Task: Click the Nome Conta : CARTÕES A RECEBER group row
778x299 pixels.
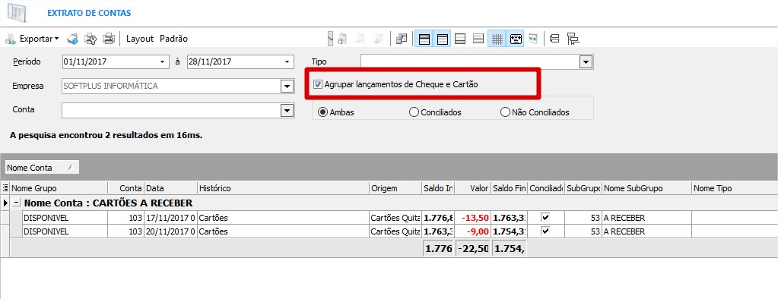Action: (x=395, y=203)
